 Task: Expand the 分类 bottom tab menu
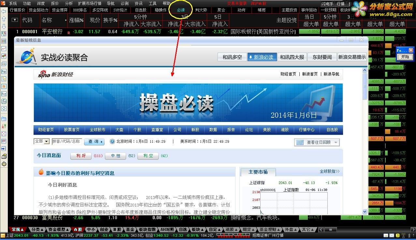[37, 230]
